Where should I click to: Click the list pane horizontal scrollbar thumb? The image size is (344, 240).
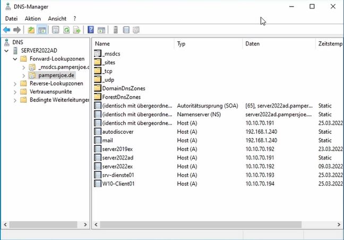(x=201, y=225)
